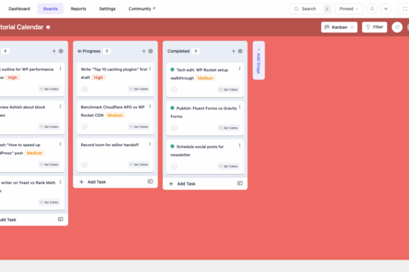Select the Boards tab
409x272 pixels.
[50, 9]
